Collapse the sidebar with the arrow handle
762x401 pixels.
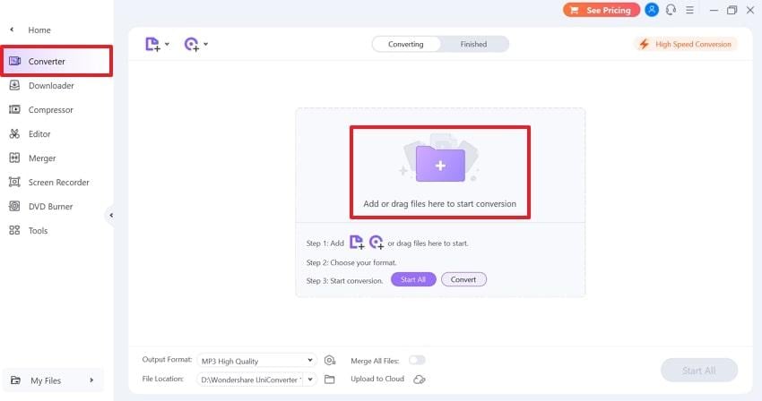(111, 215)
